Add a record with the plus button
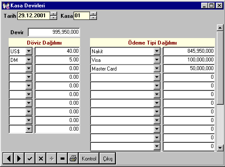This screenshot has width=225, height=167. [x=51, y=159]
